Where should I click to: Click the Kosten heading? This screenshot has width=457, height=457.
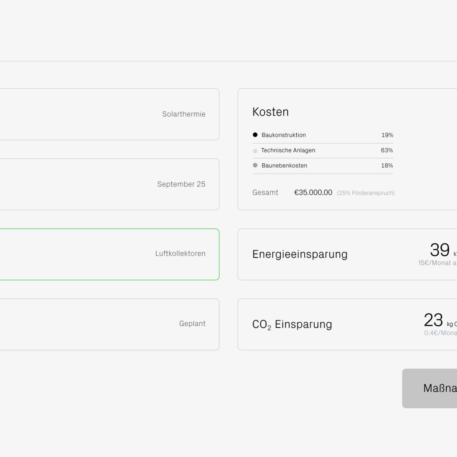pos(270,112)
